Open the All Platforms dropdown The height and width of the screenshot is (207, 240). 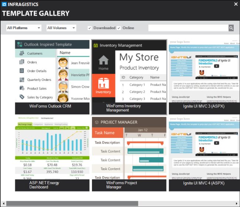click(x=24, y=28)
